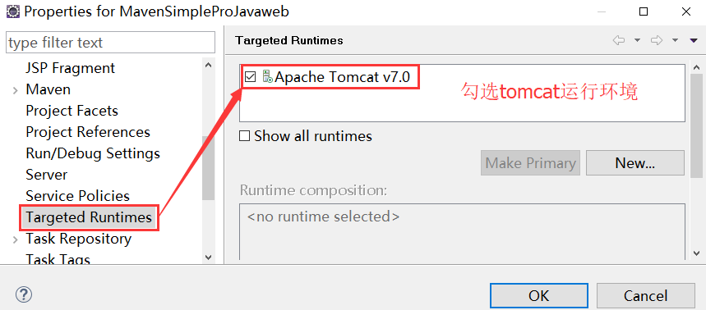Select Run/Debug Settings item
The image size is (706, 310).
93,153
